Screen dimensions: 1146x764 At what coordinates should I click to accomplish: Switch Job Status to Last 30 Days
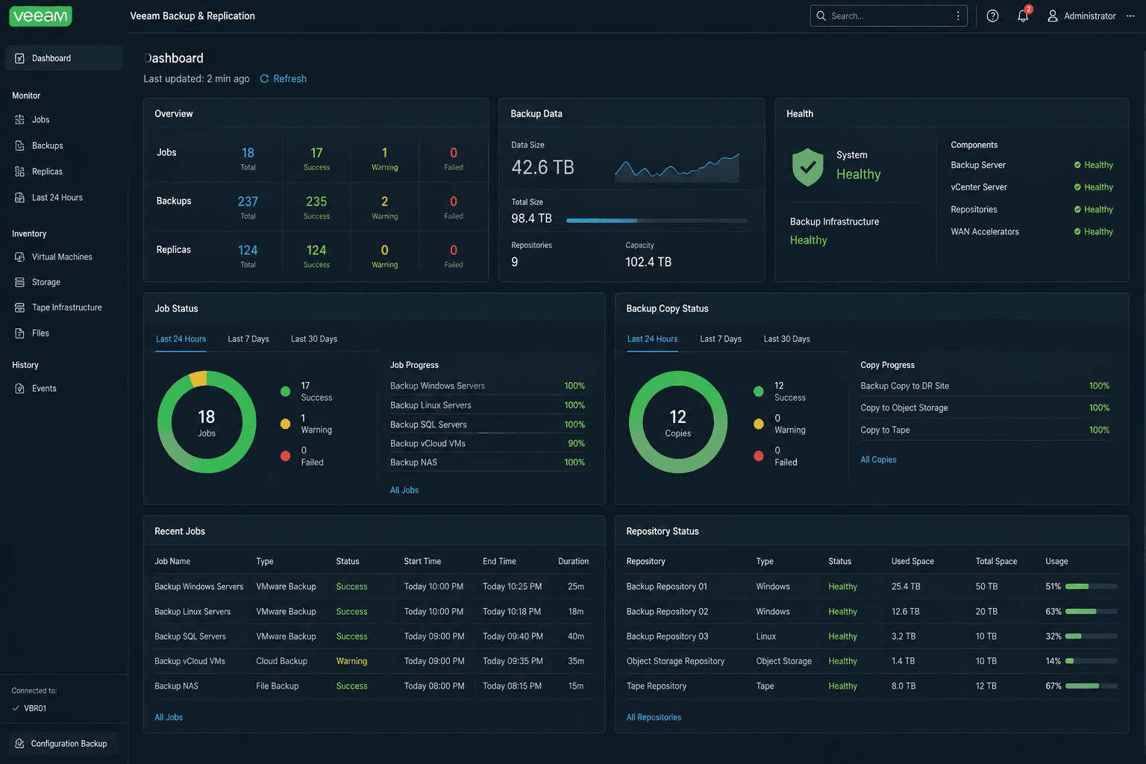[314, 339]
